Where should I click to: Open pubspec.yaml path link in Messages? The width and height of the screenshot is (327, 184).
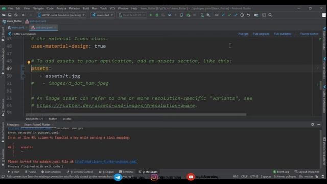[x=106, y=162]
